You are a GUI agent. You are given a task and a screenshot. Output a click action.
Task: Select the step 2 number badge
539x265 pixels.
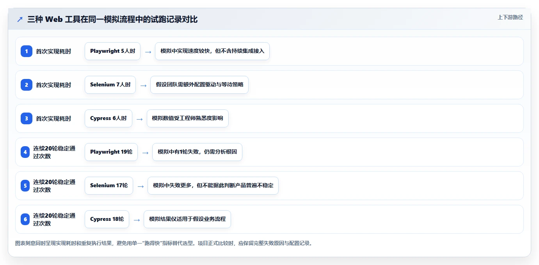[x=27, y=85]
